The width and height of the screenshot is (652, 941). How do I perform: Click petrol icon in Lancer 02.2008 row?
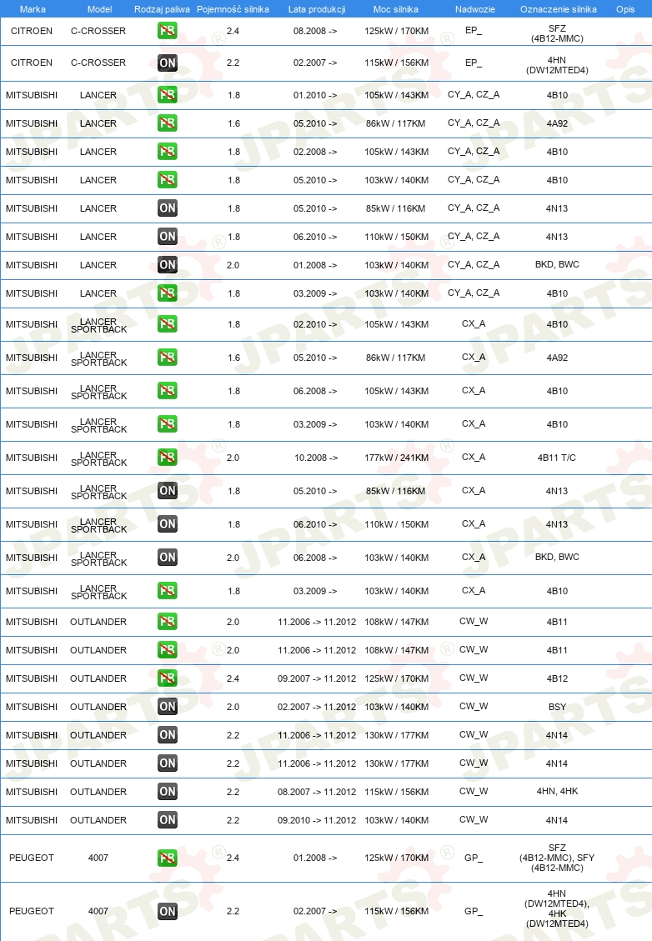(167, 151)
